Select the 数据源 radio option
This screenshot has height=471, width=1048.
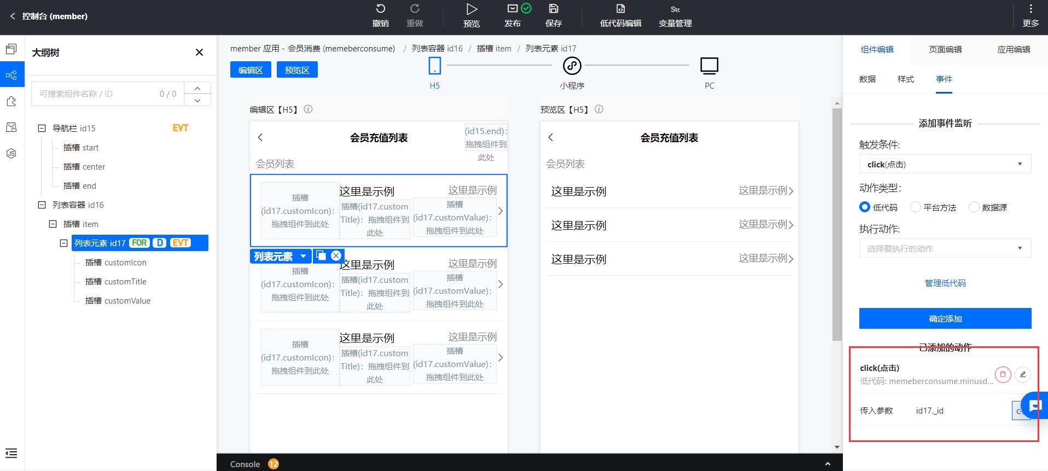(x=974, y=207)
